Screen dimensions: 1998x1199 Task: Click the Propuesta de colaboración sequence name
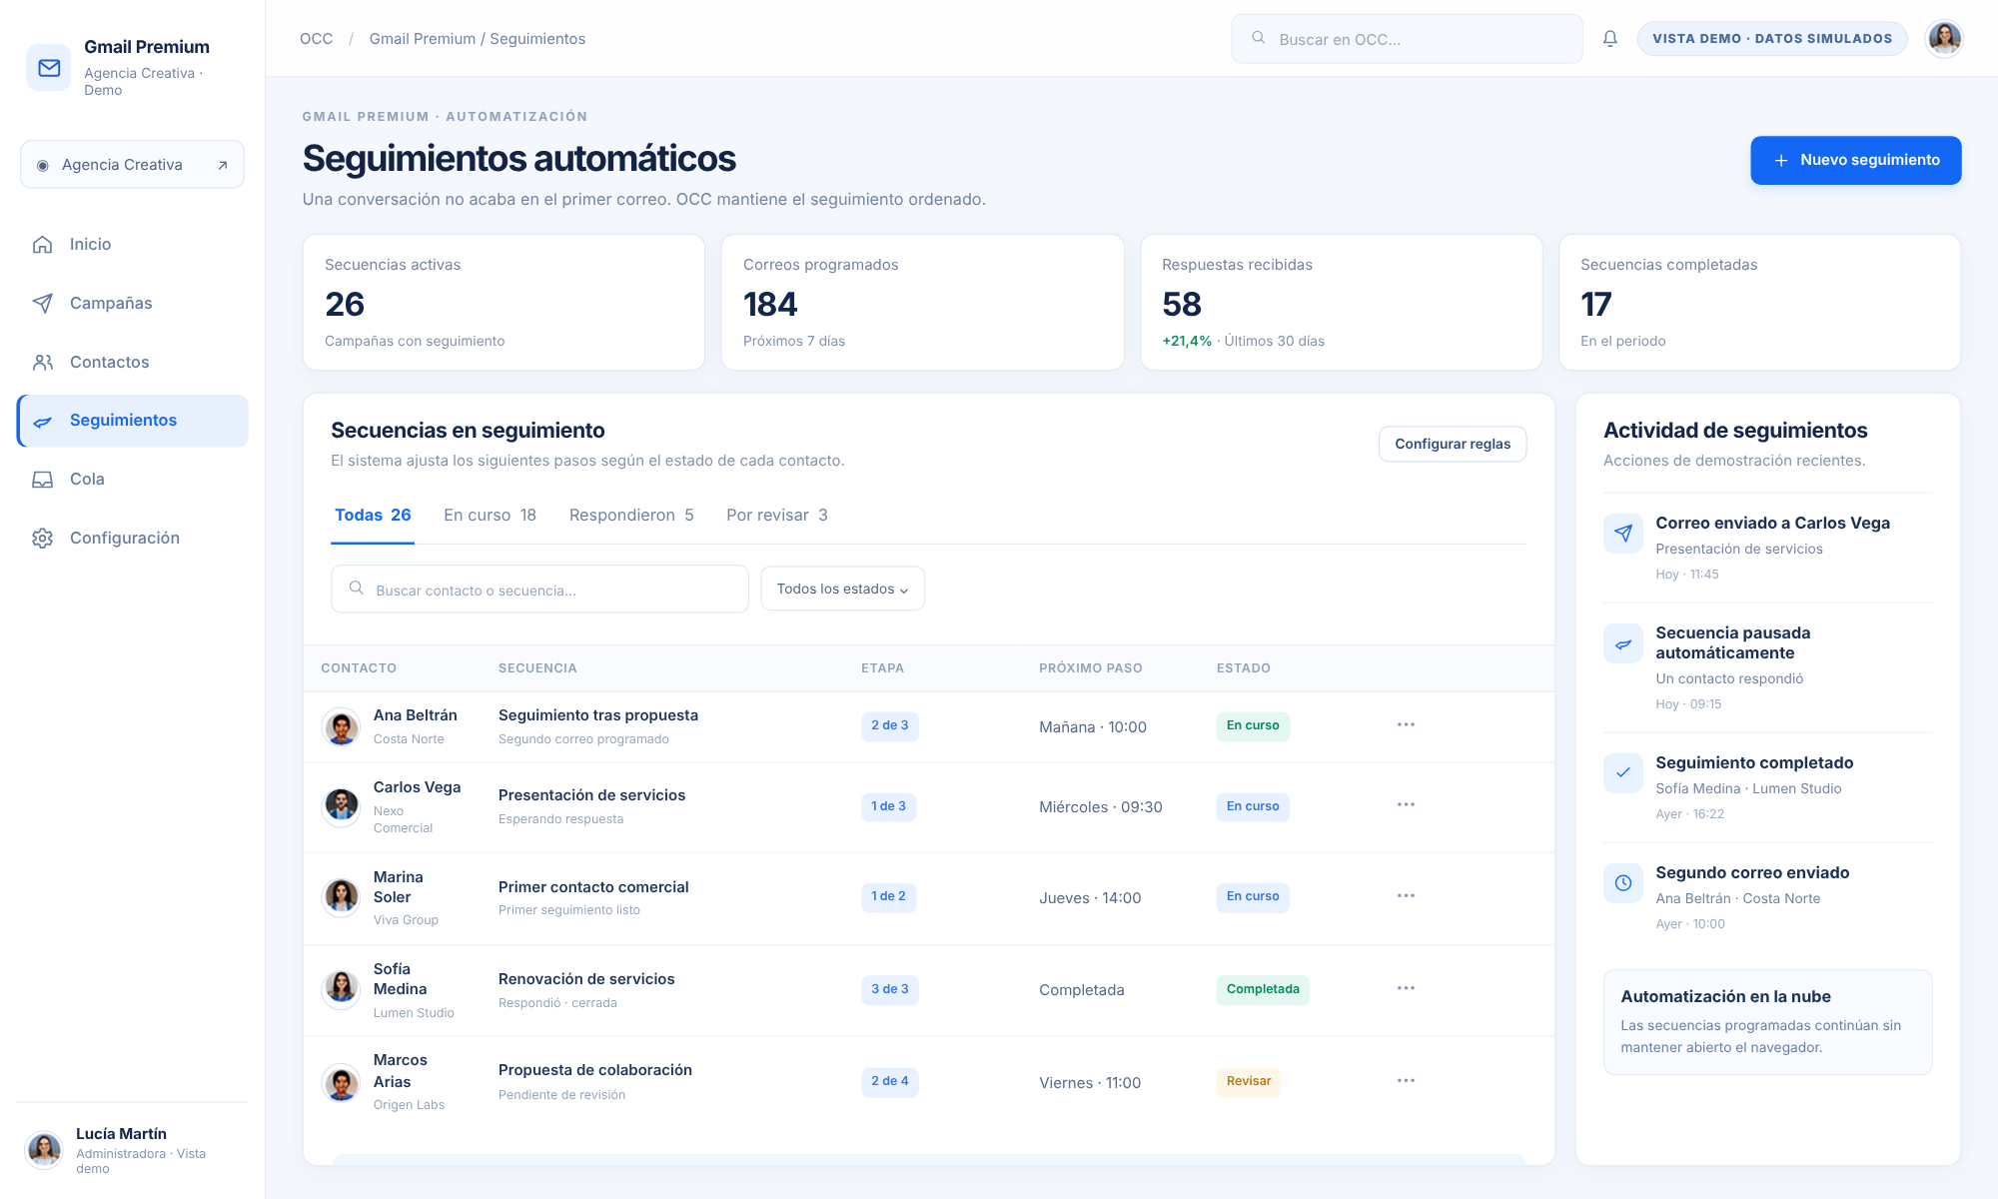click(595, 1070)
